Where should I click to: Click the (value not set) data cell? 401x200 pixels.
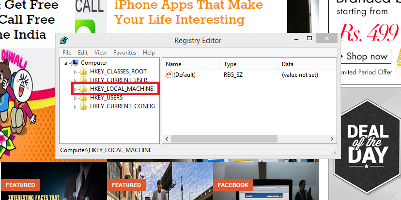(300, 75)
